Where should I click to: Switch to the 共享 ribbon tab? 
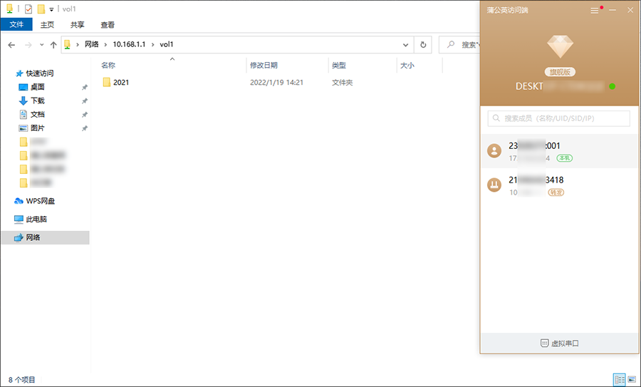[x=77, y=24]
